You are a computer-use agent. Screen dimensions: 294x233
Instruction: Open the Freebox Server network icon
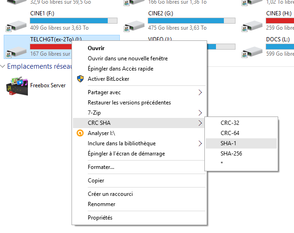[17, 86]
